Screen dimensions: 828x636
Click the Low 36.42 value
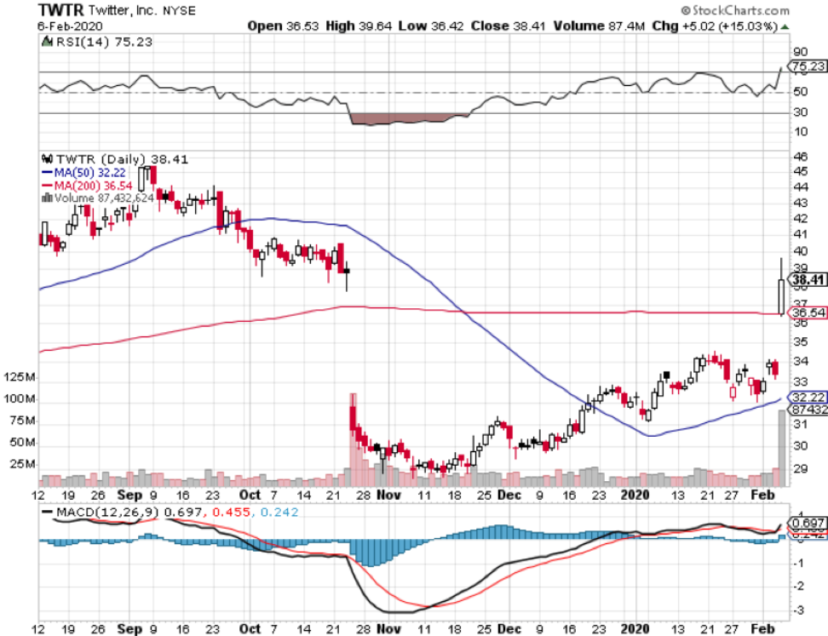pyautogui.click(x=431, y=26)
